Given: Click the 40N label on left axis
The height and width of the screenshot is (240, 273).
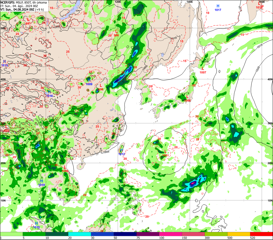Looking at the screenshot, I should pyautogui.click(x=3, y=79).
